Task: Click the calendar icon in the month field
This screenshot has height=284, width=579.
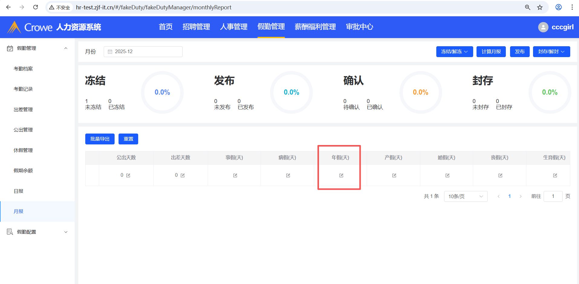Action: point(110,52)
